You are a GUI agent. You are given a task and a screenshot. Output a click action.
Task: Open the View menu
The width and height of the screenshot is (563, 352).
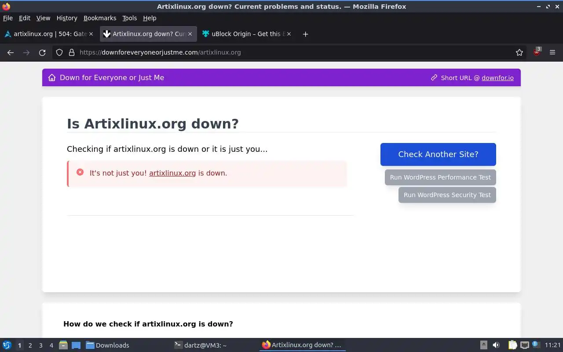tap(43, 18)
